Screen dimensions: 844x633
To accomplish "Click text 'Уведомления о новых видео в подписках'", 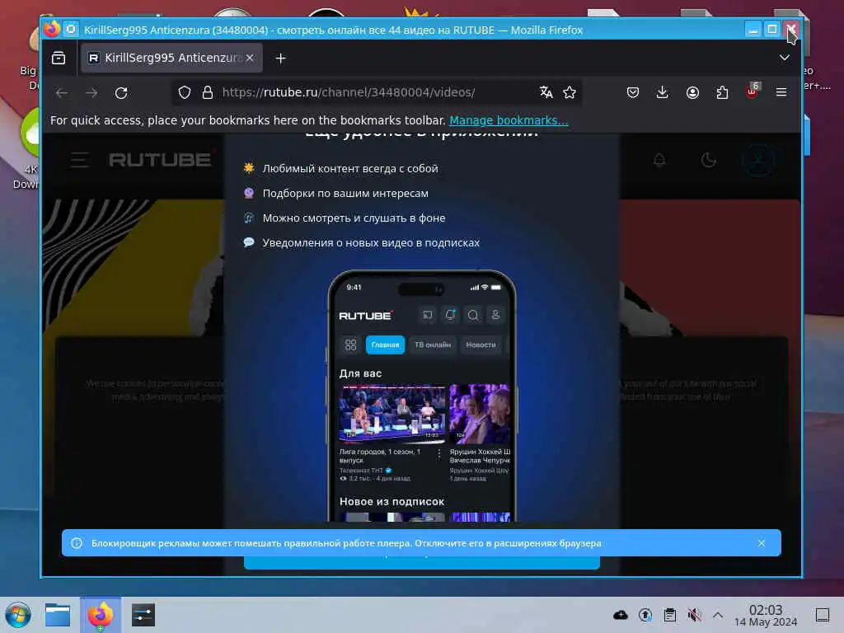I will tap(371, 243).
